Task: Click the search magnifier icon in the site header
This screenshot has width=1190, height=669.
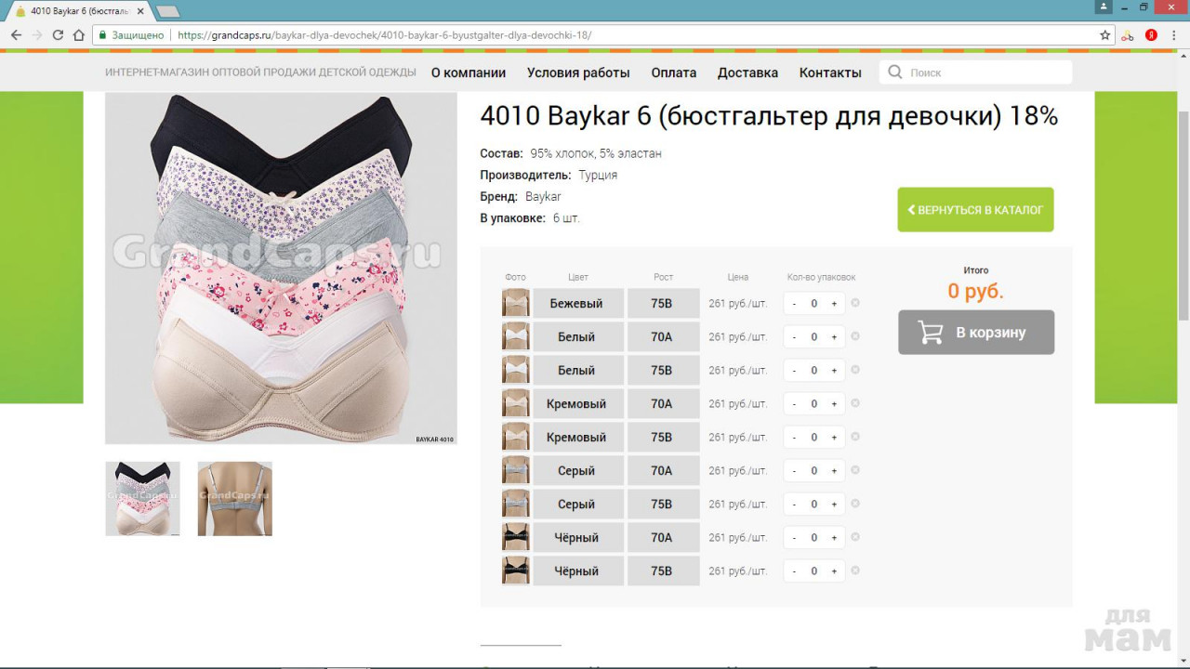Action: [x=895, y=72]
